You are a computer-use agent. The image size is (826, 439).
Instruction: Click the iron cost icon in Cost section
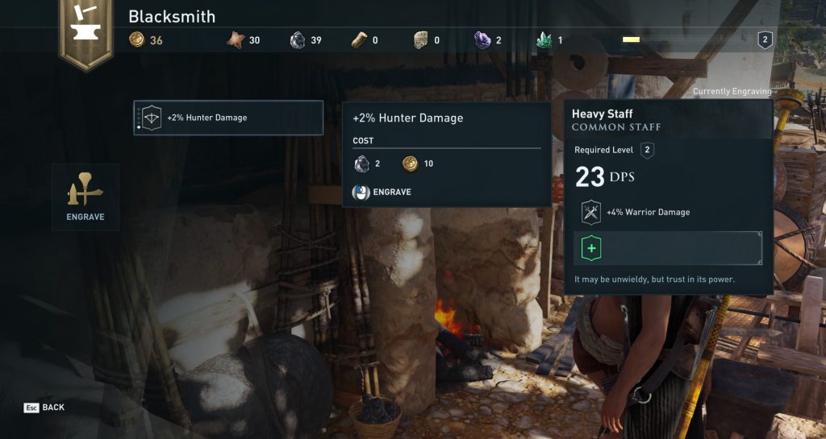pyautogui.click(x=362, y=164)
